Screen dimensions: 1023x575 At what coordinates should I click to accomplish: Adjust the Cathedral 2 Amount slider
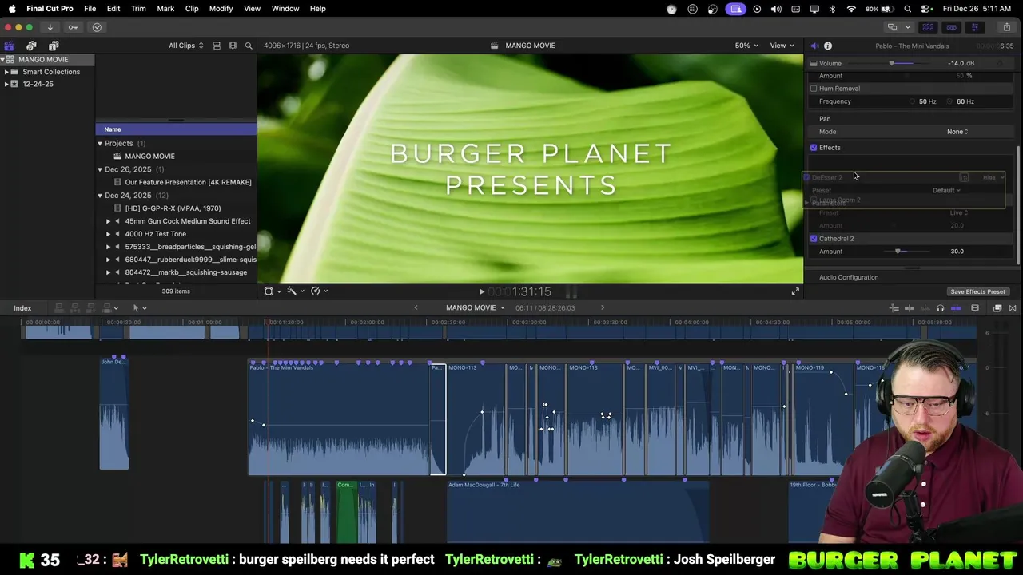898,252
